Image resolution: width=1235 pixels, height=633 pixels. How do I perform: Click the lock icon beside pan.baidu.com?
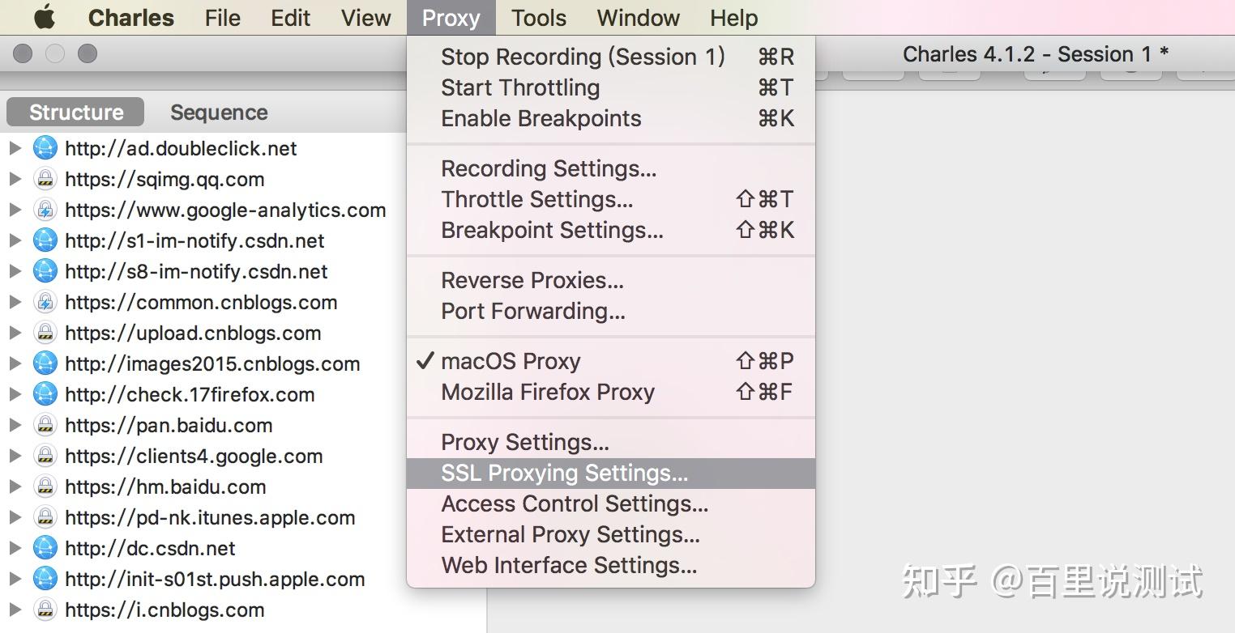coord(45,425)
